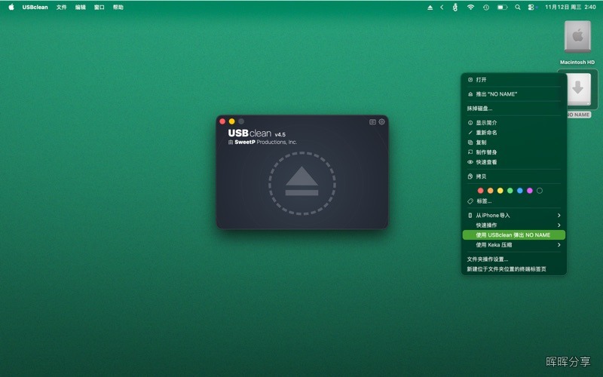
Task: Open the Time Machine menu bar icon
Action: tap(486, 8)
